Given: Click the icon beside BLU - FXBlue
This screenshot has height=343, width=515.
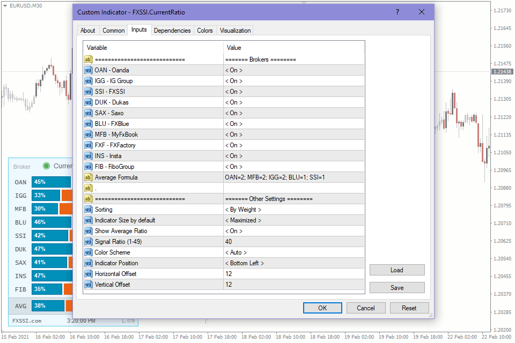Looking at the screenshot, I should coord(89,124).
